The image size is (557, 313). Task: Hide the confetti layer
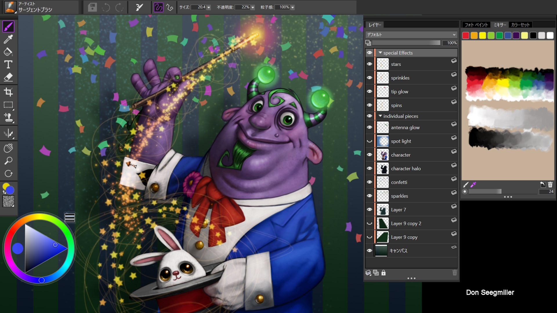coord(369,182)
